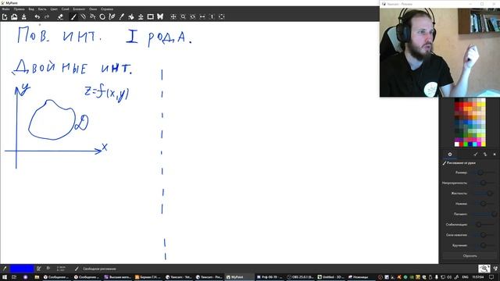
Task: Select the Color picker eyedropper tool
Action: [122, 17]
